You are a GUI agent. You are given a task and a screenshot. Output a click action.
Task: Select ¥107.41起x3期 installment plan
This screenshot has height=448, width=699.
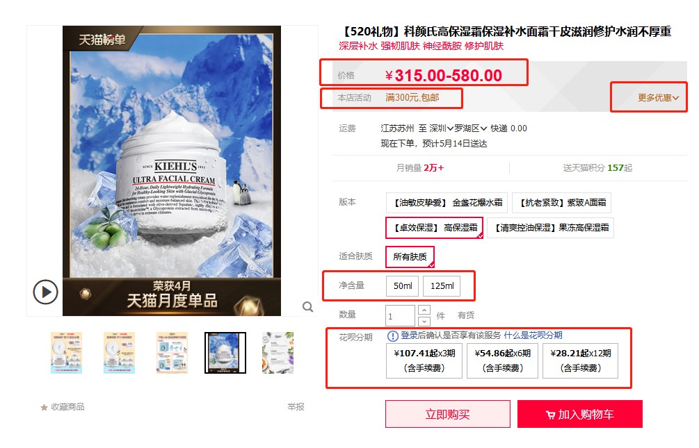424,360
